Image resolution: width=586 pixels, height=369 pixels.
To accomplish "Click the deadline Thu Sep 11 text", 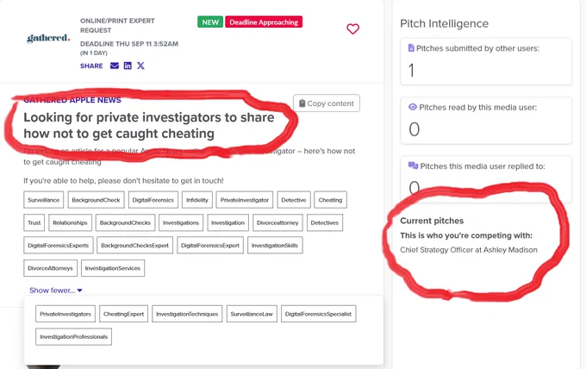I will point(129,44).
